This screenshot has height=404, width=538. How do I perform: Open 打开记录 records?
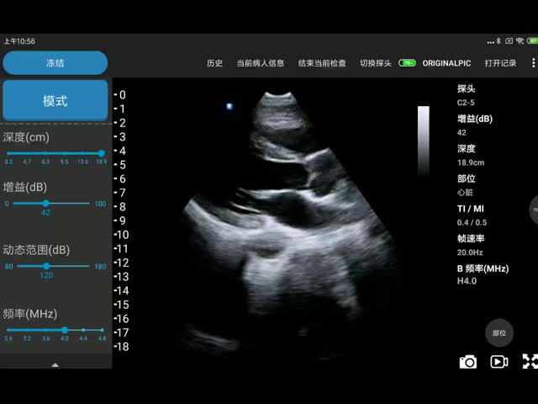pyautogui.click(x=500, y=63)
